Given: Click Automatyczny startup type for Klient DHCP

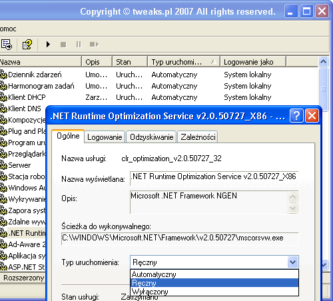Looking at the screenshot, I should click(174, 97).
